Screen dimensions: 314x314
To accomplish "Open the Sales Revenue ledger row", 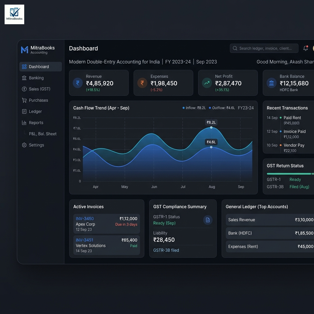I will coord(270,220).
